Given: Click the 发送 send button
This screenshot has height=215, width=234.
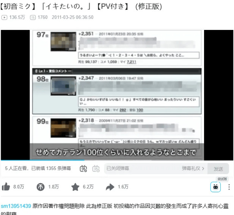Looking at the screenshot, I should pos(218,169).
